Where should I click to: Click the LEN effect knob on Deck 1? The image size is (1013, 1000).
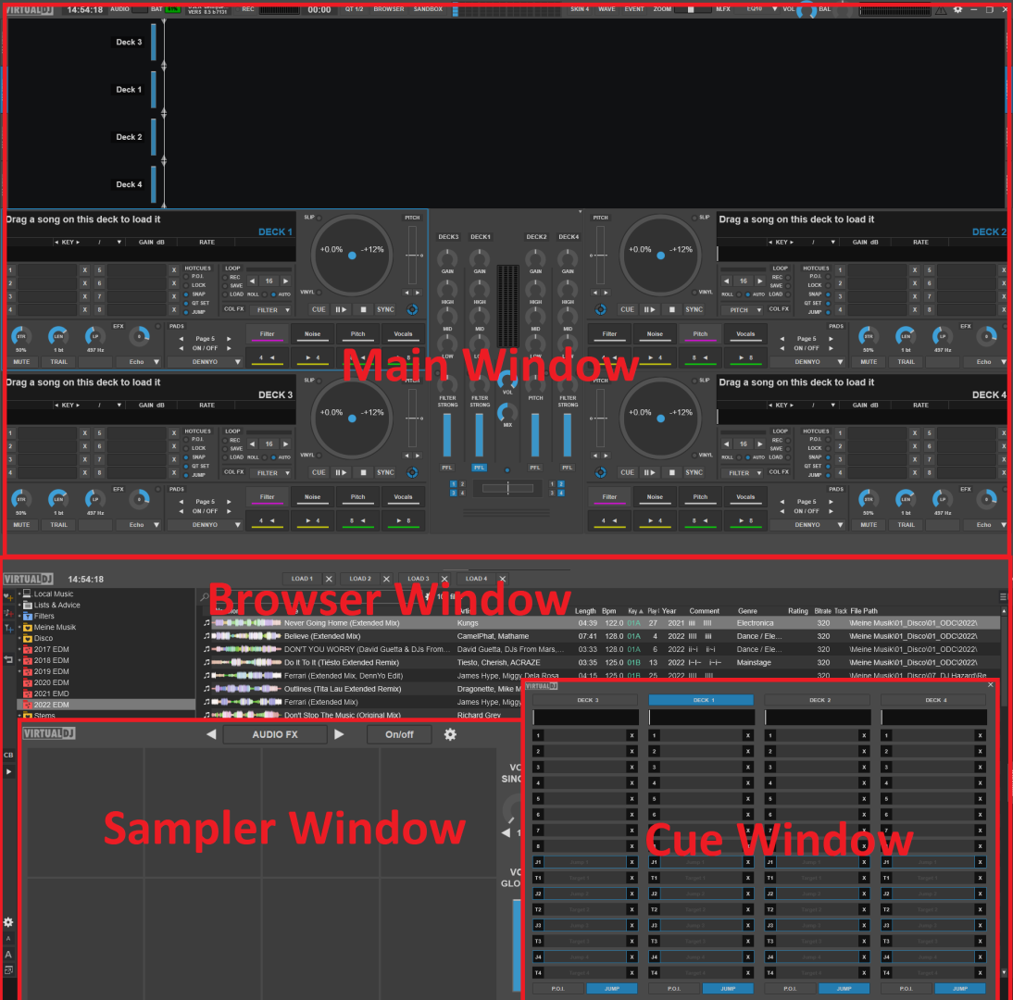(58, 336)
